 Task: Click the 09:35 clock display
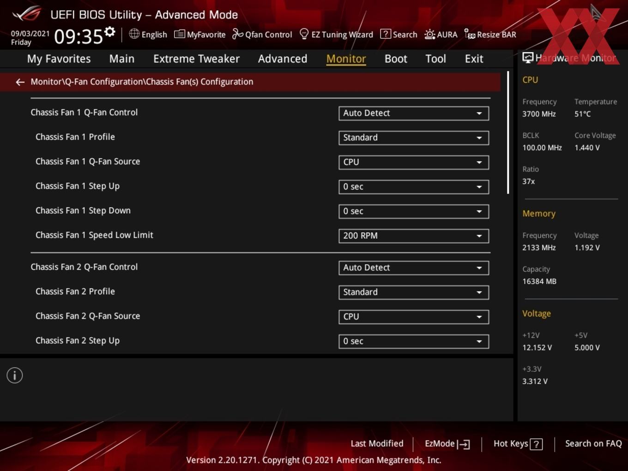pyautogui.click(x=78, y=36)
